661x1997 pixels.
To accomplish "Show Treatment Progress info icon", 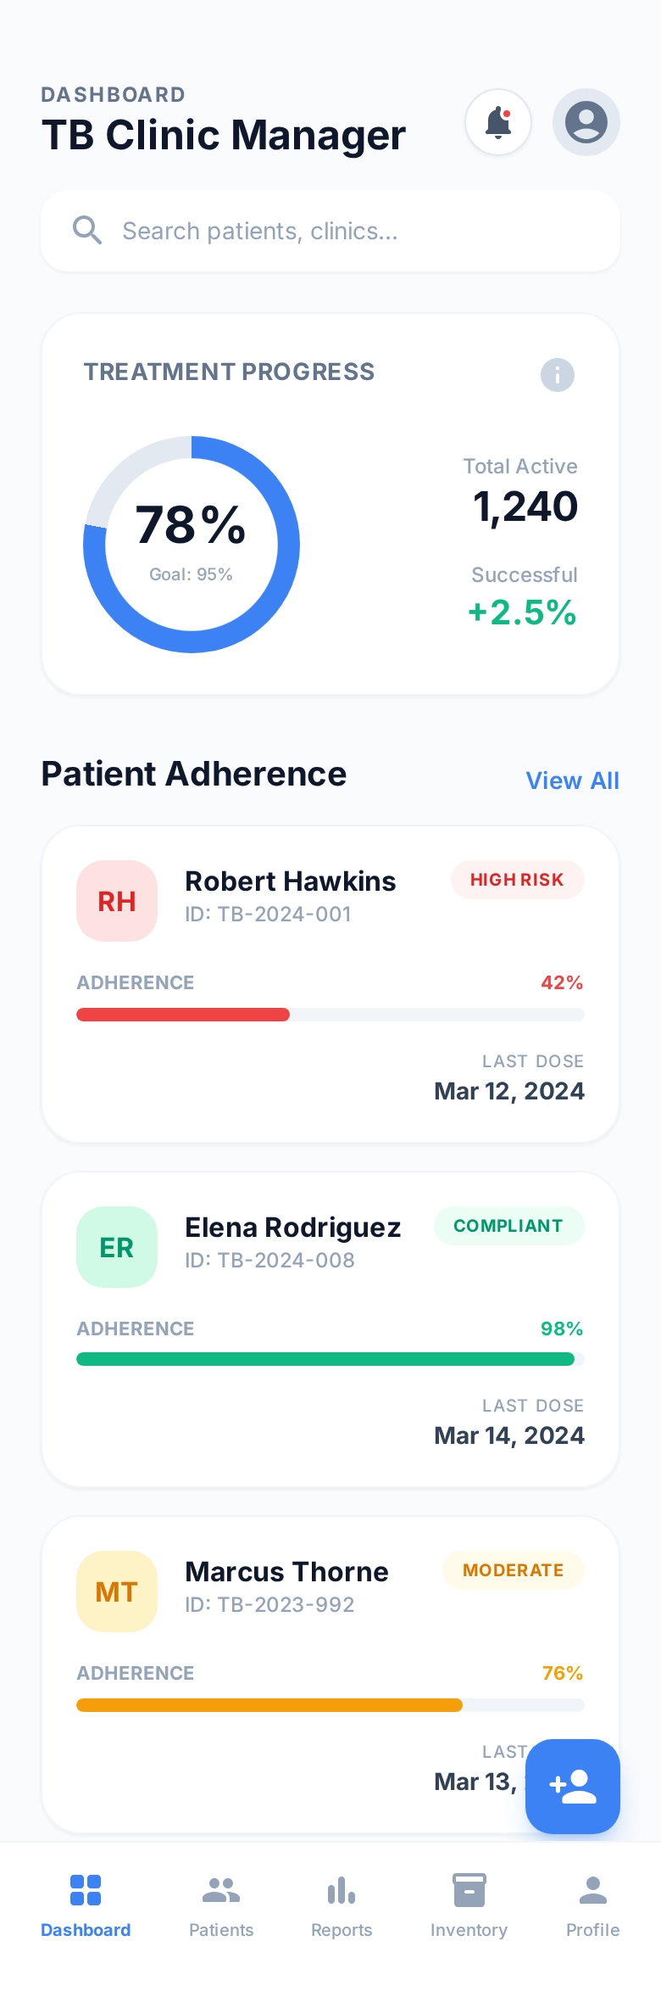I will click(x=558, y=374).
